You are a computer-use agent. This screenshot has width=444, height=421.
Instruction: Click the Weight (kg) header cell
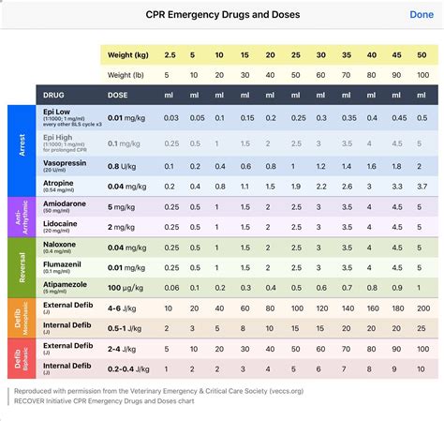tap(128, 55)
